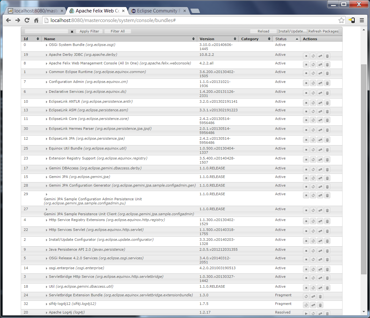The image size is (370, 318).
Task: Bookmark this page with the star icon
Action: (341, 20)
